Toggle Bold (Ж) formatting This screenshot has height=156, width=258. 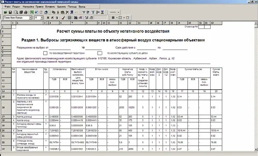(x=48, y=18)
